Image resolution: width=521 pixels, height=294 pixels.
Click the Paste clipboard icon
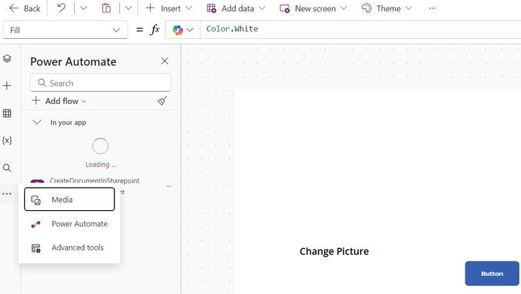click(106, 8)
